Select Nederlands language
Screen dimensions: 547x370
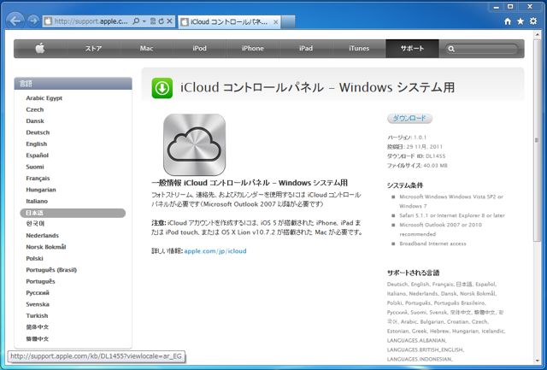point(42,236)
